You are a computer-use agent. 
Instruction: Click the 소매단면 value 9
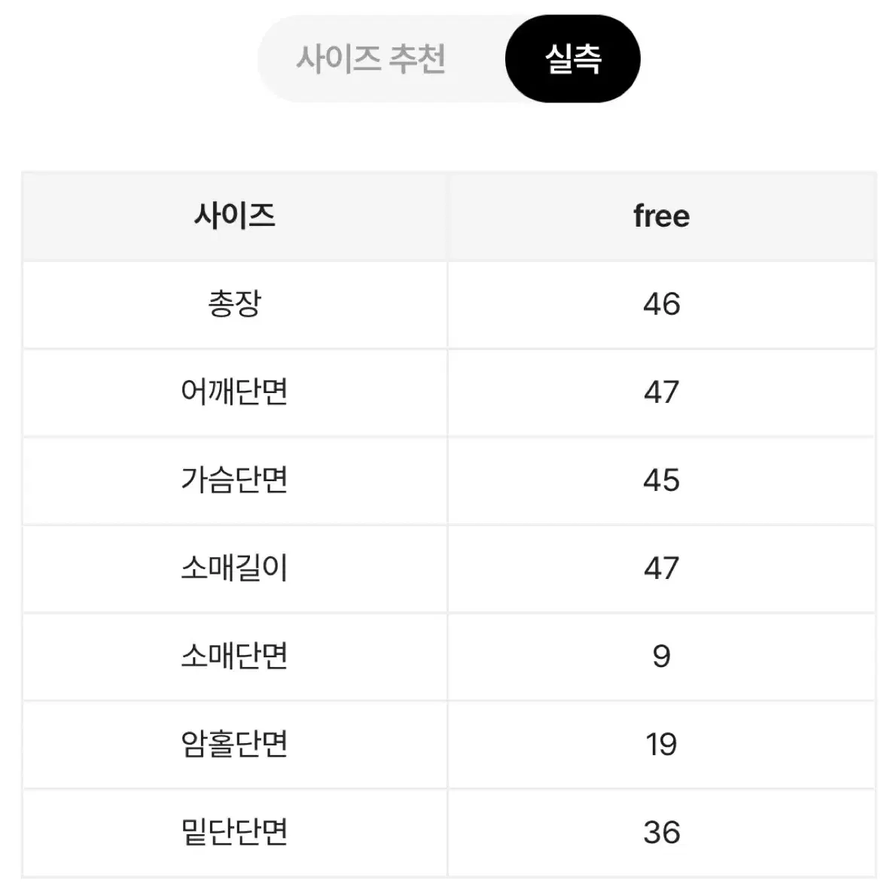[x=661, y=656]
